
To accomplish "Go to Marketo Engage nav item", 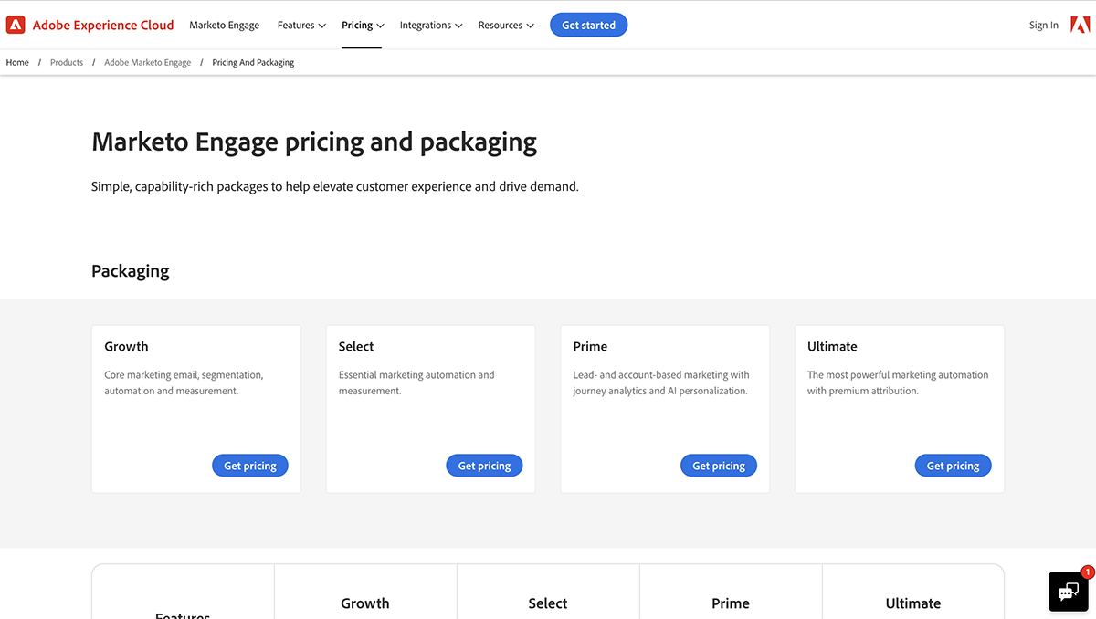I will tap(225, 26).
